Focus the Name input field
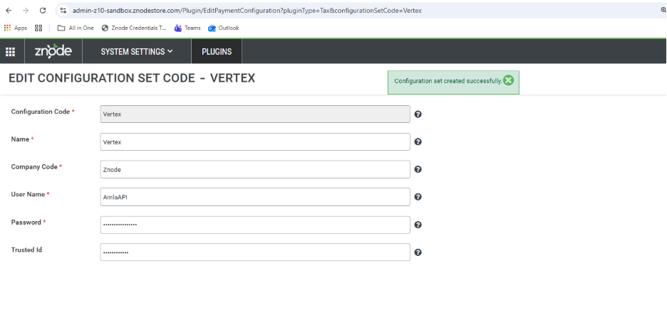The width and height of the screenshot is (667, 327). (x=255, y=141)
